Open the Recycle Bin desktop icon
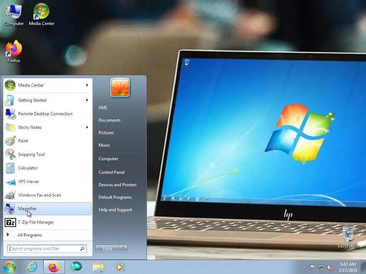This screenshot has height=274, width=366. (348, 237)
